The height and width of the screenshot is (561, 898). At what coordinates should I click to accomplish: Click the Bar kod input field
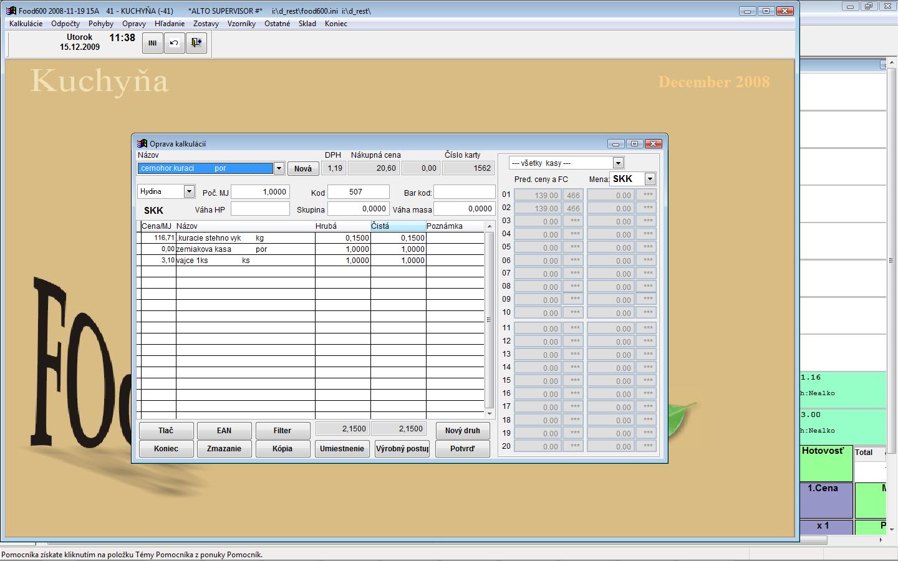(x=464, y=192)
